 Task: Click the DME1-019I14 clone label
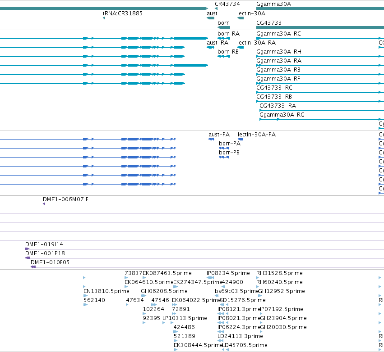(44, 244)
